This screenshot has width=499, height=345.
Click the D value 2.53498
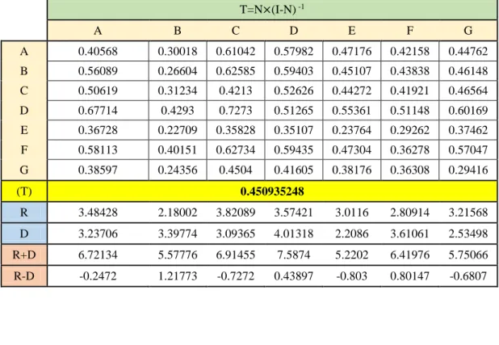coord(468,234)
